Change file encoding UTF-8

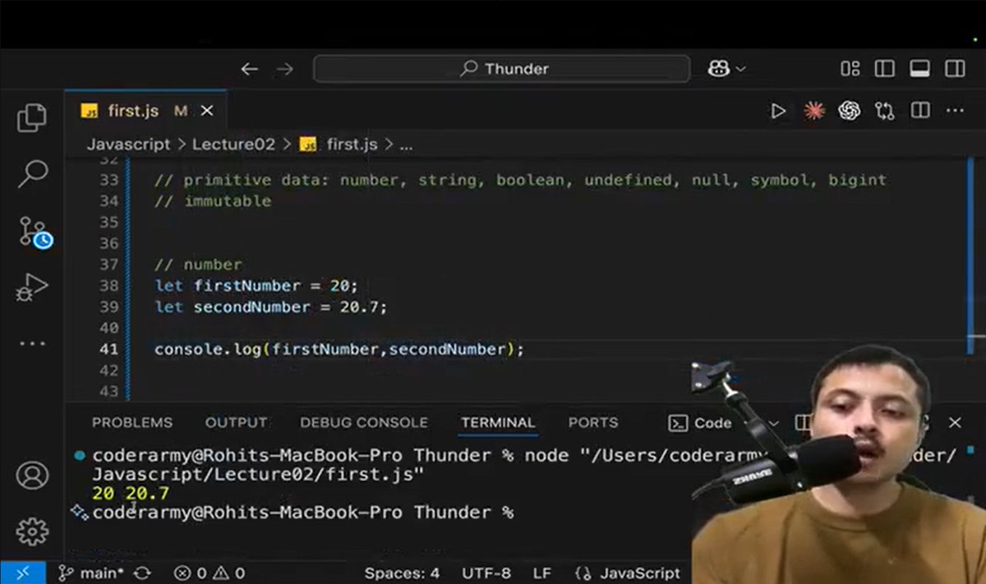(x=486, y=573)
